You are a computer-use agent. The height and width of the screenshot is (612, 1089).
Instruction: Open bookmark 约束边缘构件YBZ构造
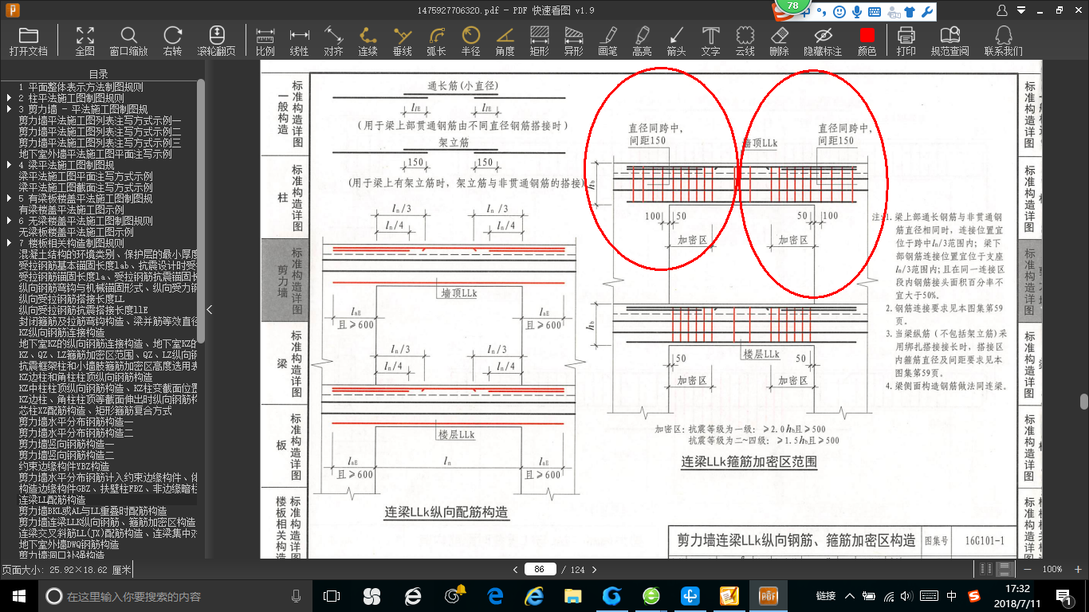coord(64,466)
